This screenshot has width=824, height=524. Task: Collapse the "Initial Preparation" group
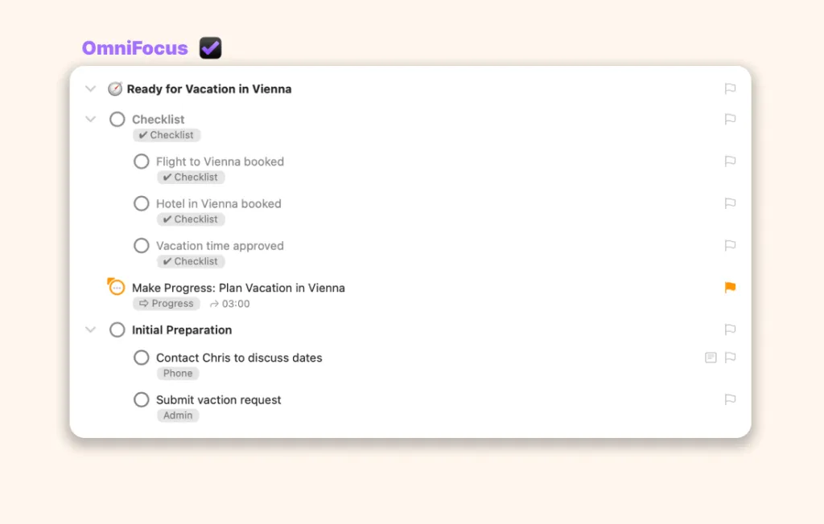click(90, 330)
